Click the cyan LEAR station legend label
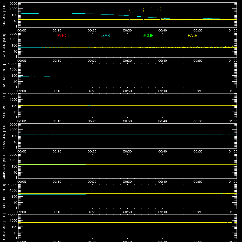The image size is (242, 242). (x=105, y=35)
